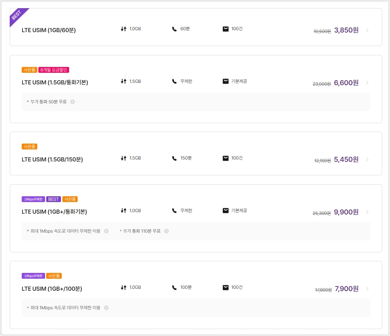Click the BEST badge on 1GB+/통화기본 plan
390x336 pixels.
(x=53, y=199)
